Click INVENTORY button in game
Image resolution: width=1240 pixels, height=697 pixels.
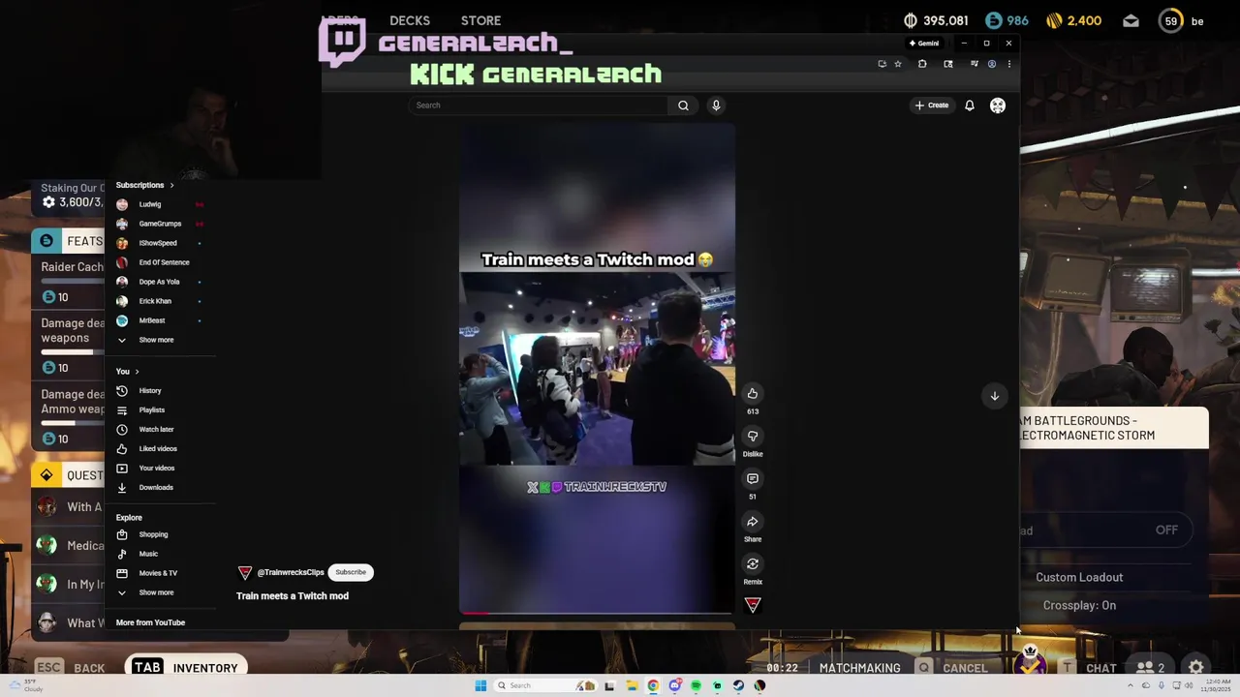[186, 668]
